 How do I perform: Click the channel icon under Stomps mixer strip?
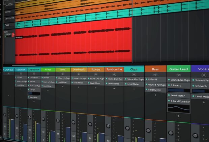(96, 74)
